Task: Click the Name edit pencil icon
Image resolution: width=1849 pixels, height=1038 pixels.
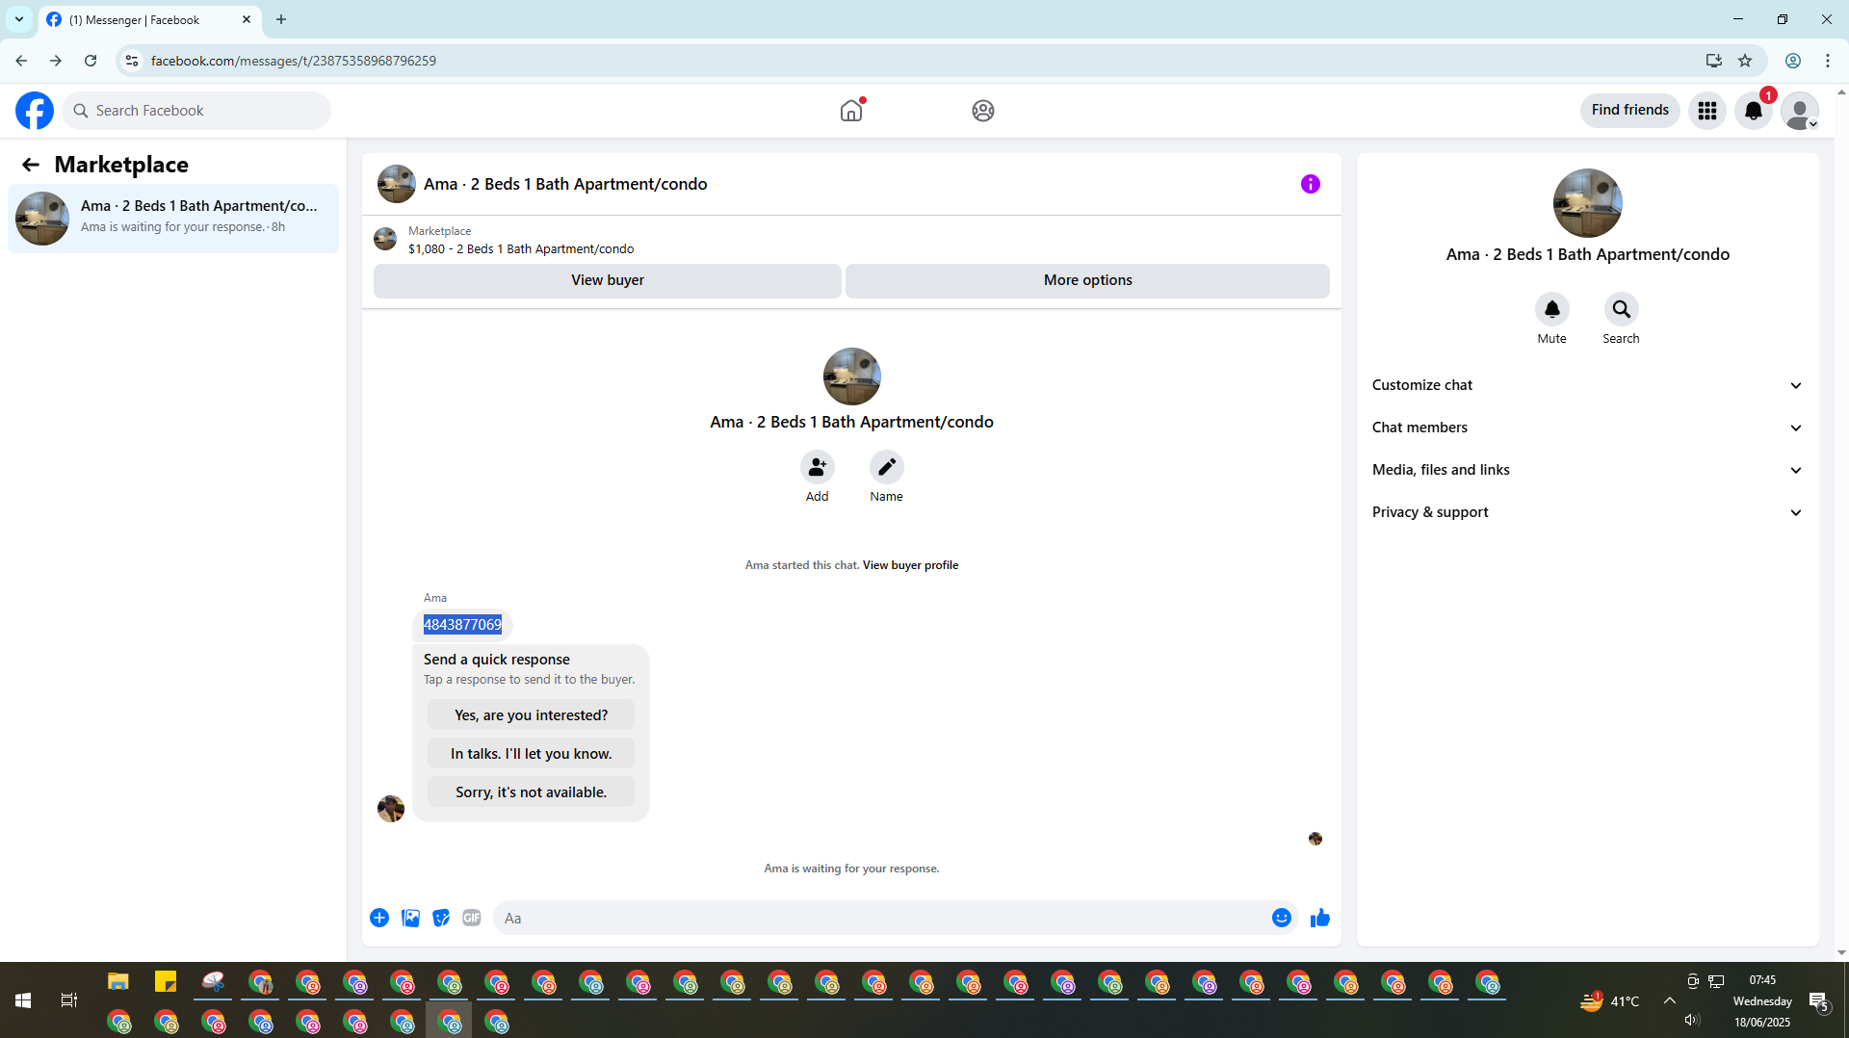Action: [886, 467]
